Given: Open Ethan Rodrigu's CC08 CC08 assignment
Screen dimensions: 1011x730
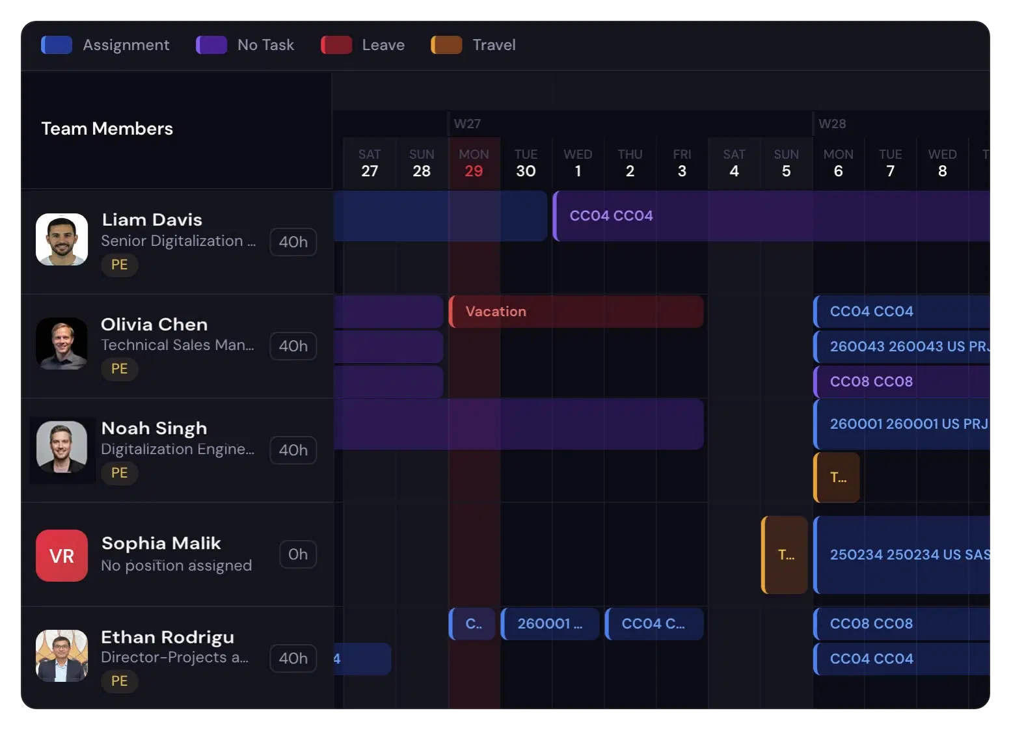Looking at the screenshot, I should pos(902,624).
